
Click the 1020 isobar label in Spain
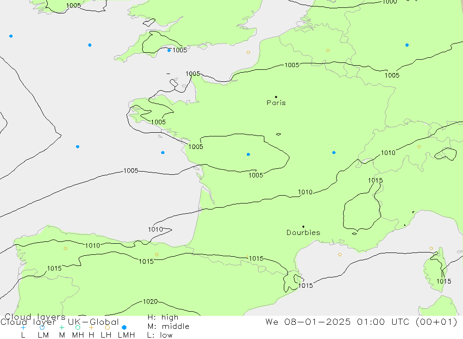coord(150,302)
